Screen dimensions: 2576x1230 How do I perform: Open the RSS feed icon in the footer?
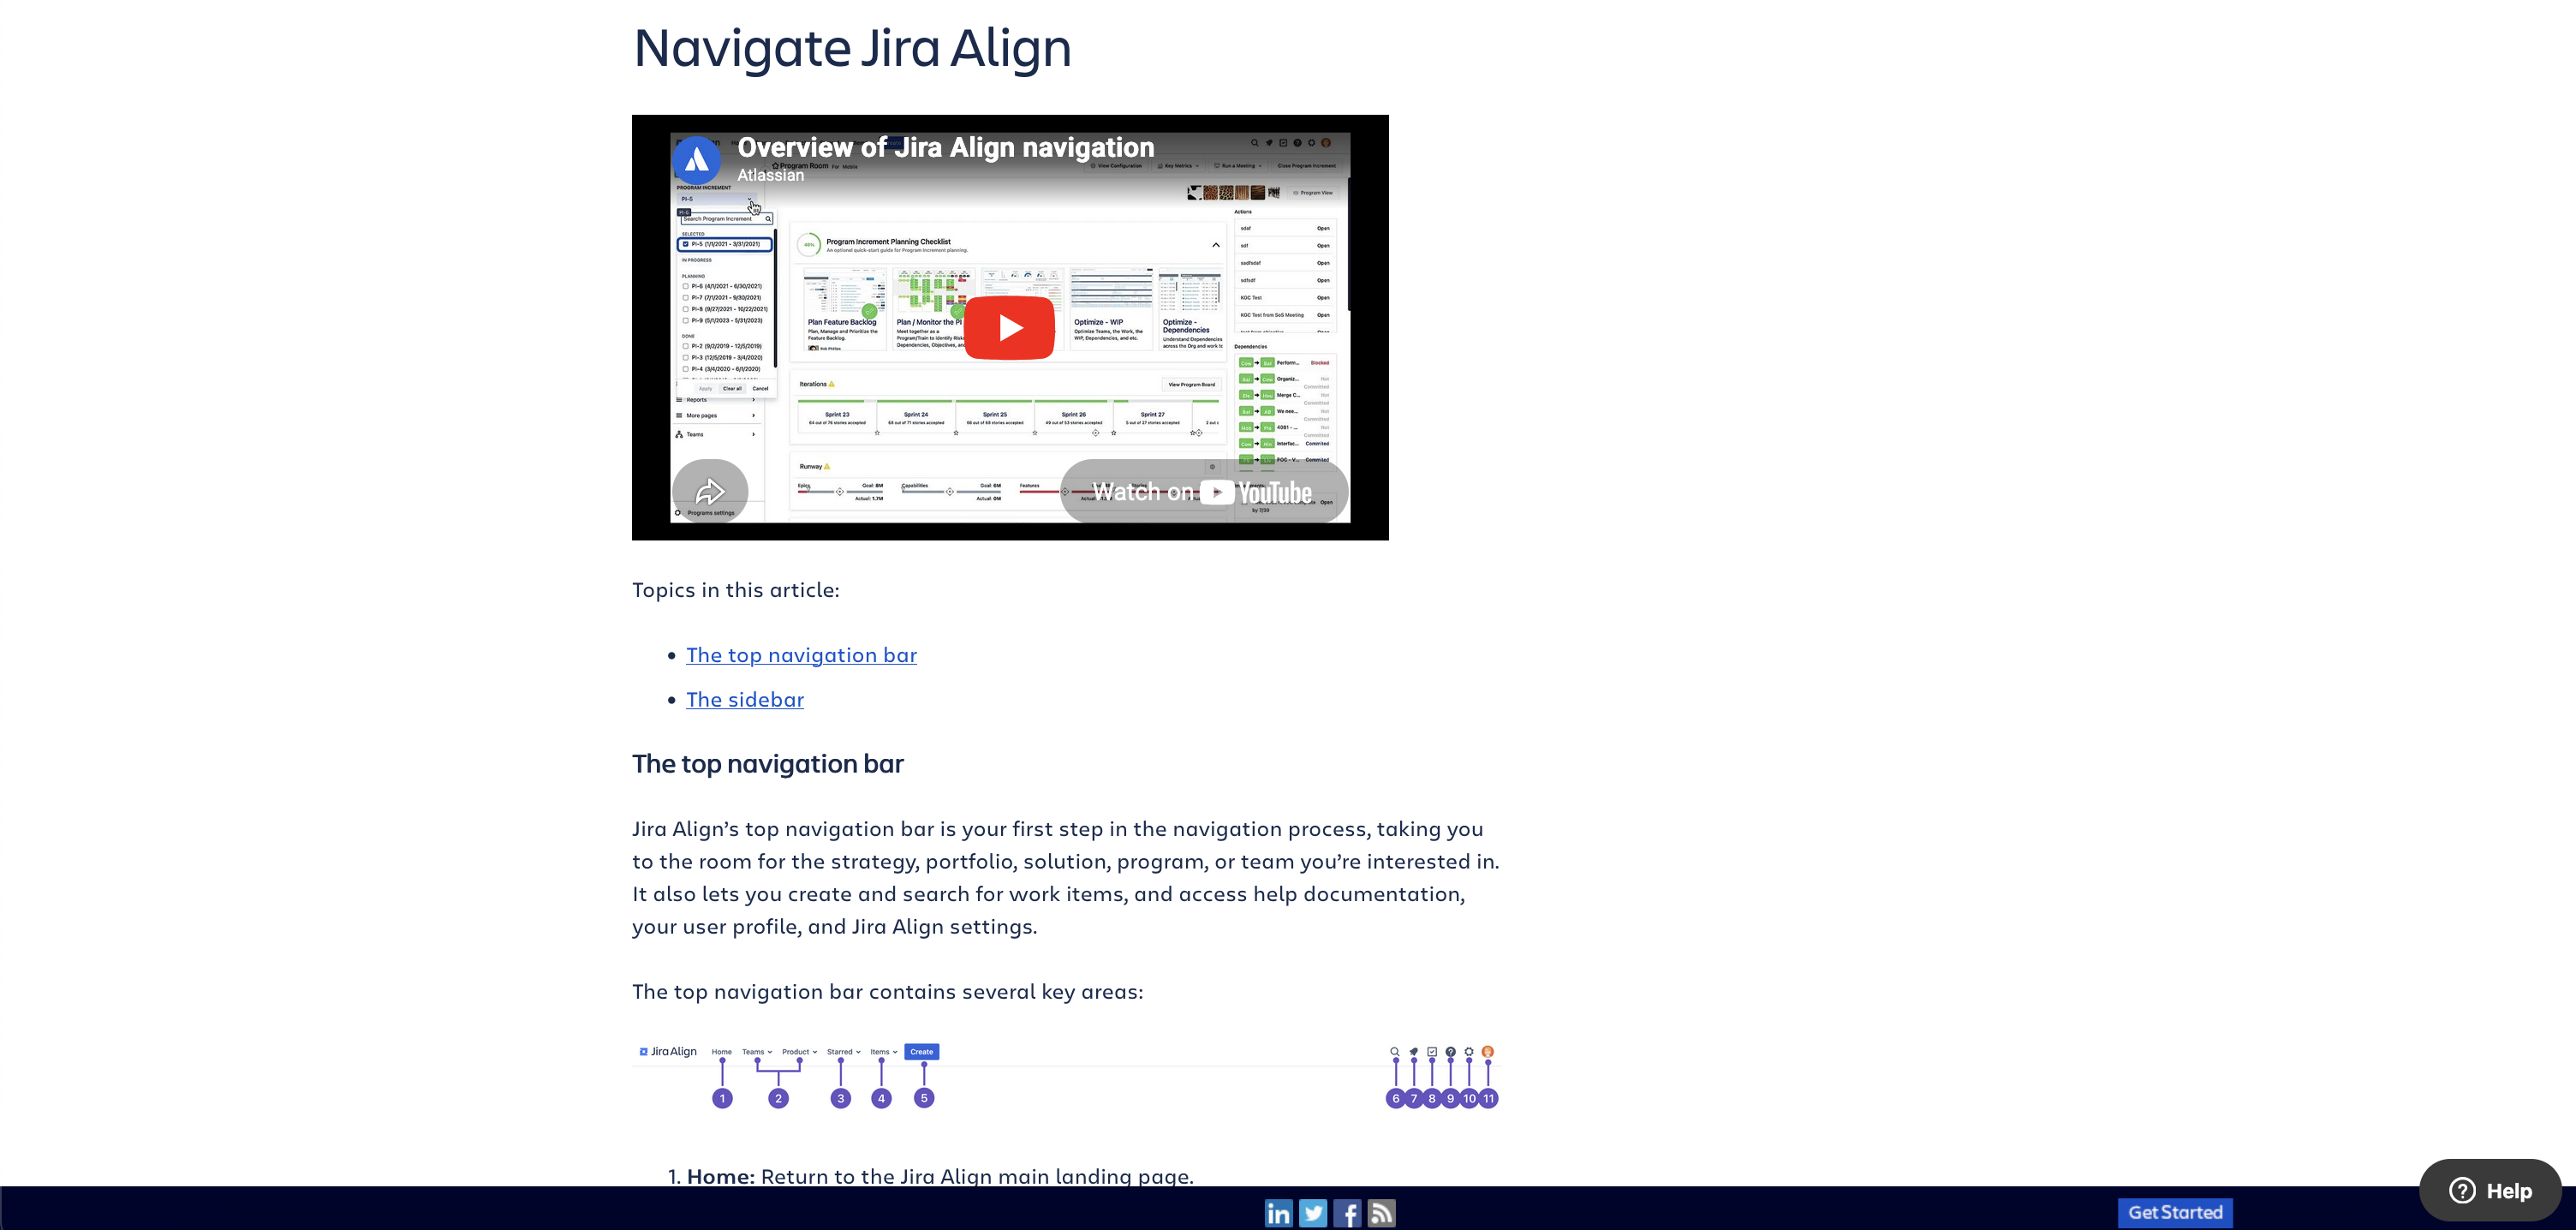[1381, 1213]
